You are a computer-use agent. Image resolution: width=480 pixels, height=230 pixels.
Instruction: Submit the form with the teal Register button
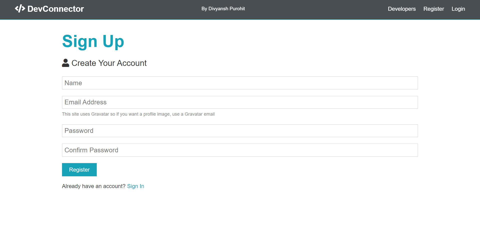click(79, 170)
